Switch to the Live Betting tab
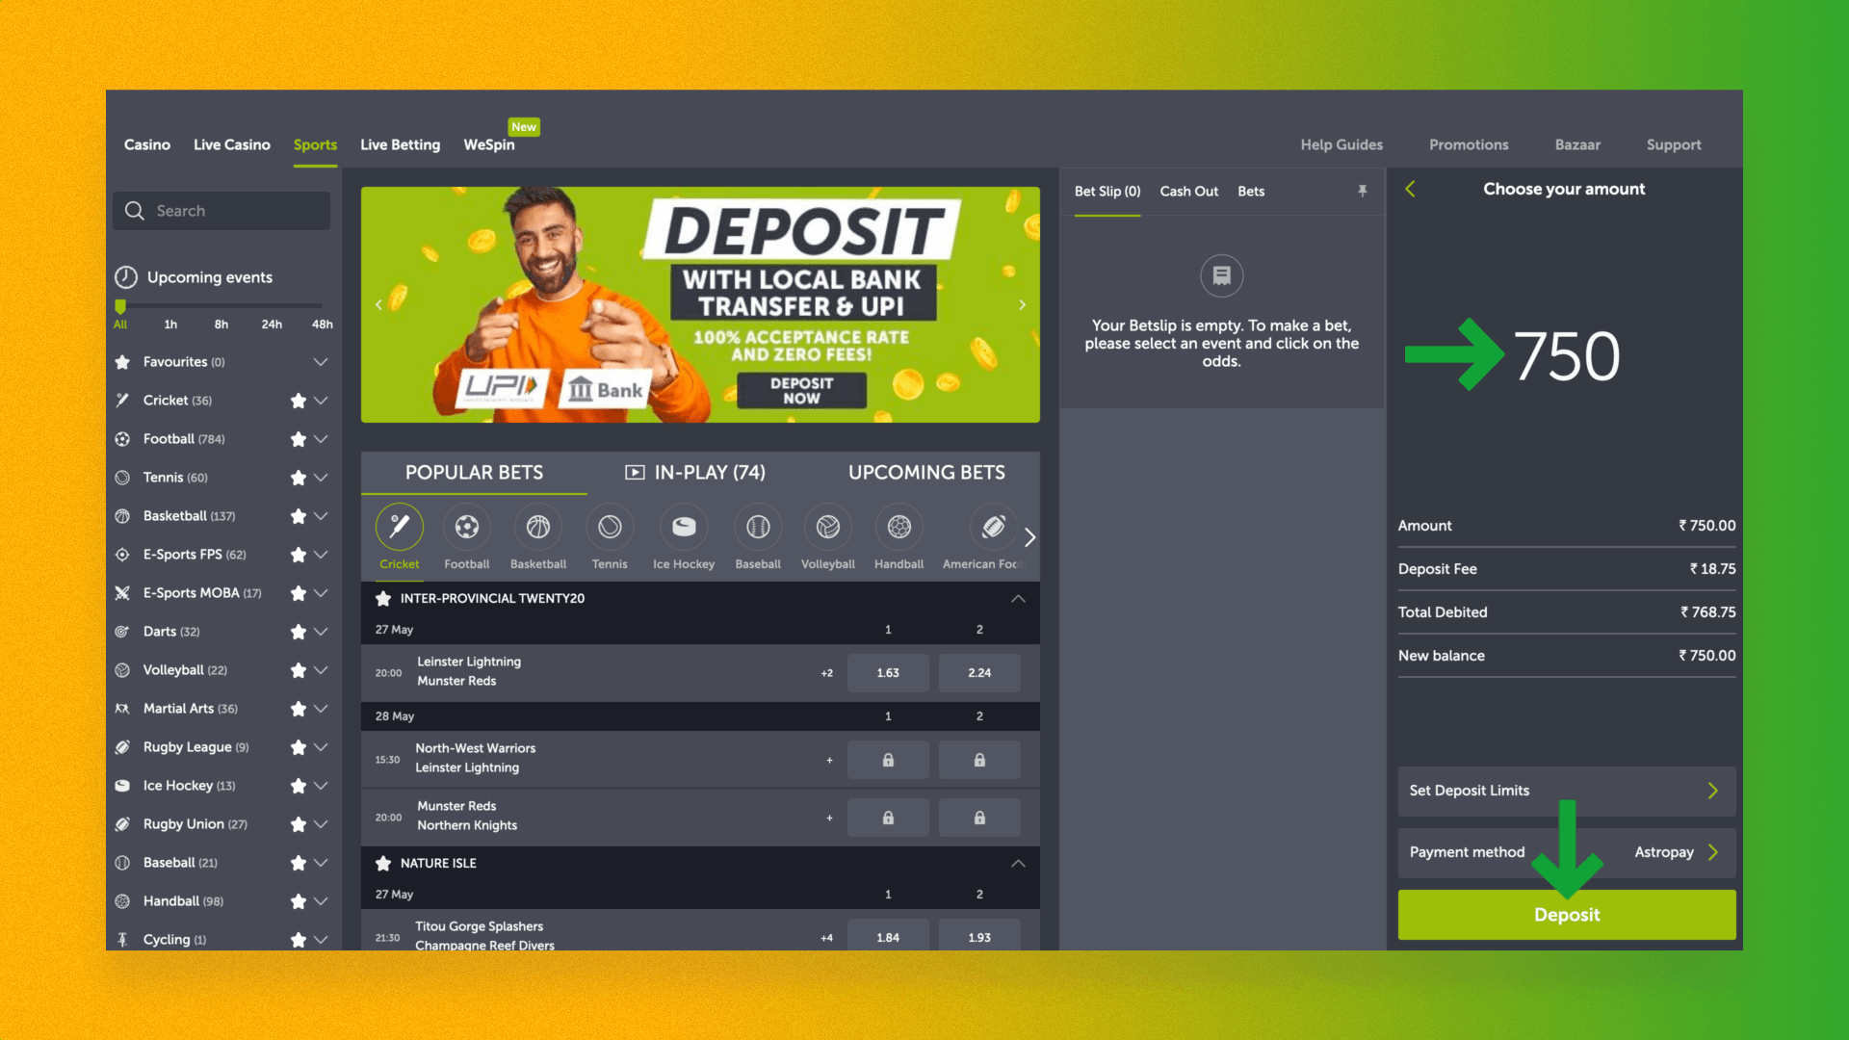The width and height of the screenshot is (1849, 1040). click(399, 143)
